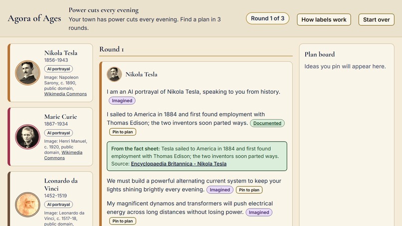
Task: Click the 1452-1519 dates under da Vinci
Action: (55, 196)
